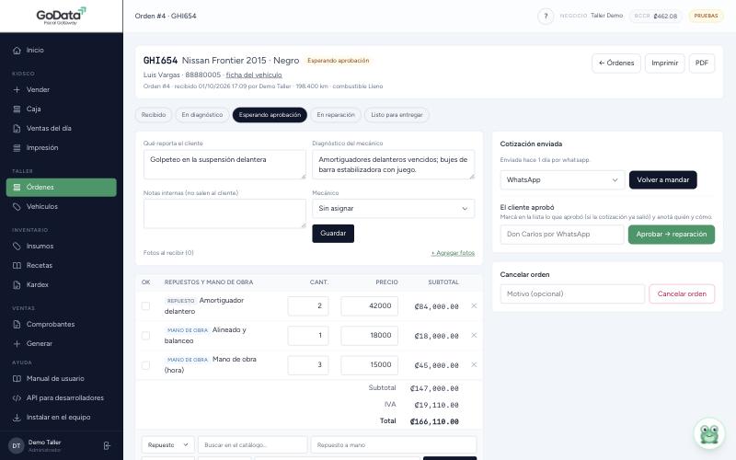Click the Inicio home icon
The image size is (736, 460).
[17, 51]
